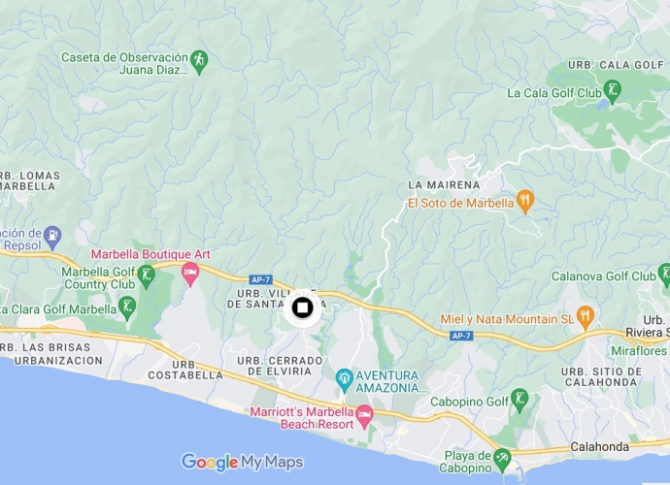Select the Urb. Costabella area label
This screenshot has width=670, height=485.
click(x=185, y=371)
